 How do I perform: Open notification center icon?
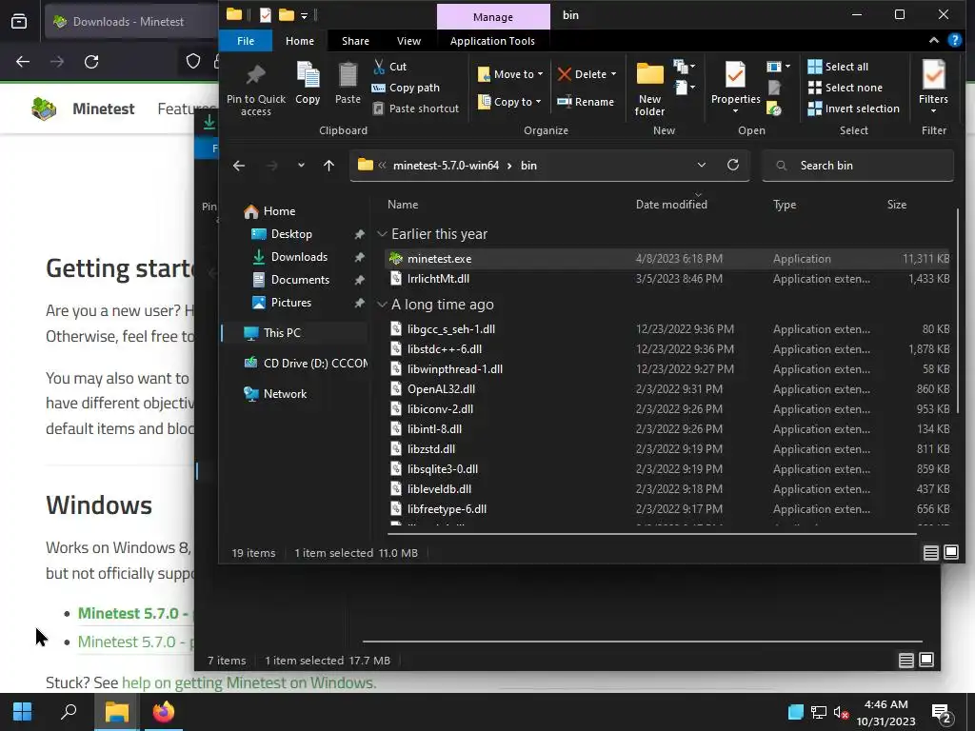pos(942,713)
